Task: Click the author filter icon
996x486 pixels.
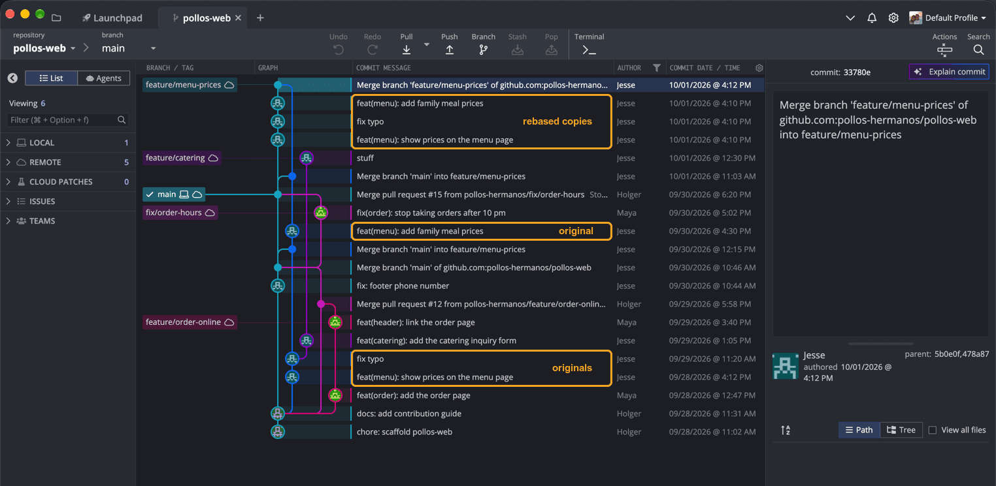Action: 657,68
